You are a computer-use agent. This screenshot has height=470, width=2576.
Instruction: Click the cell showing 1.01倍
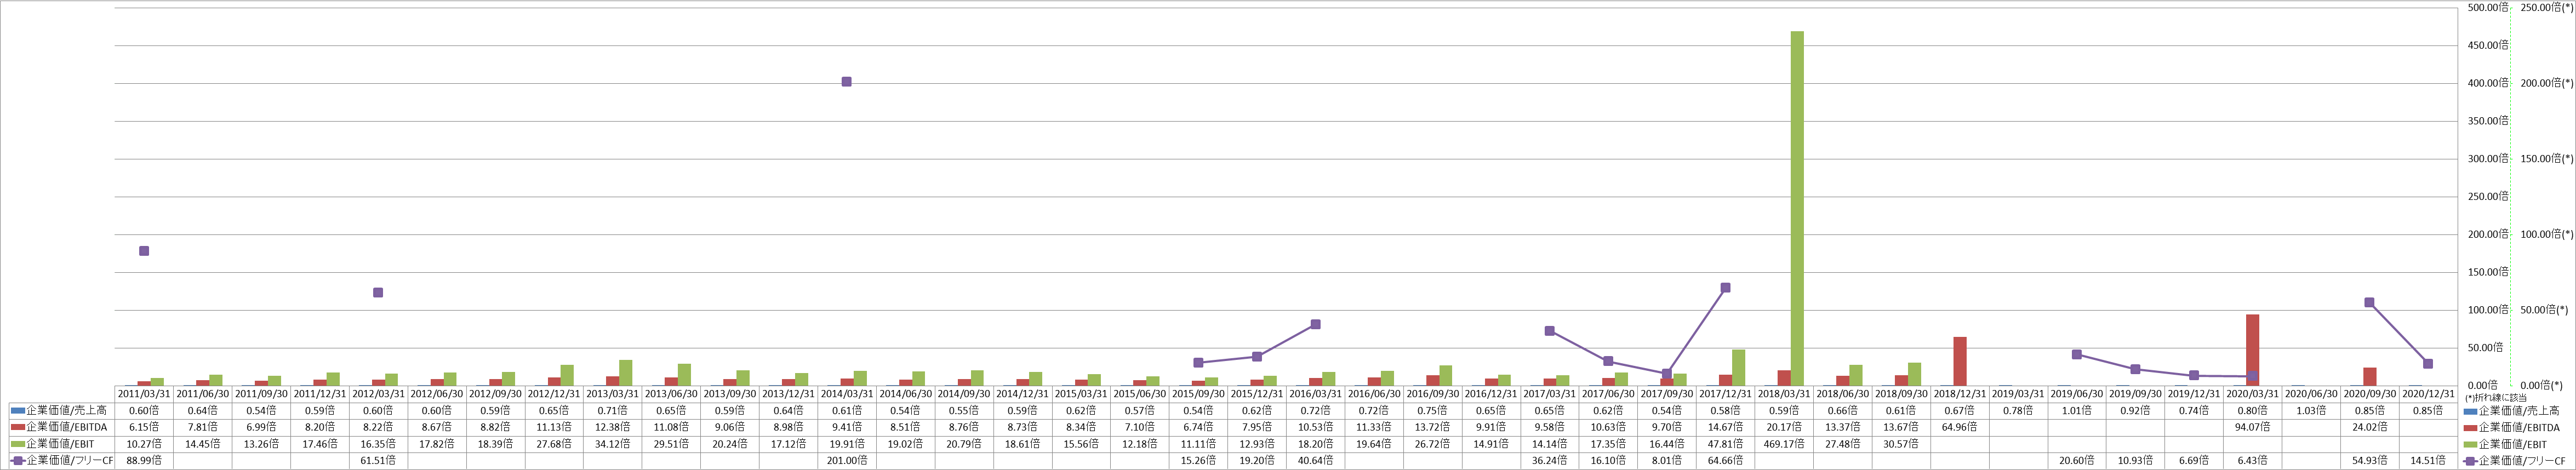[x=2076, y=410]
